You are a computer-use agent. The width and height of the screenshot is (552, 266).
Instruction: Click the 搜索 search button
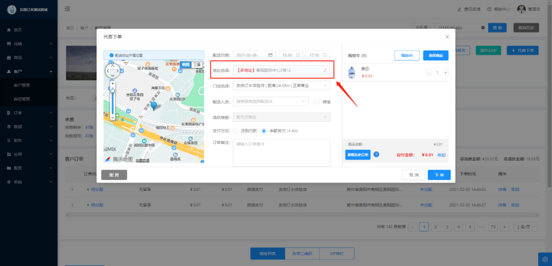pyautogui.click(x=497, y=28)
